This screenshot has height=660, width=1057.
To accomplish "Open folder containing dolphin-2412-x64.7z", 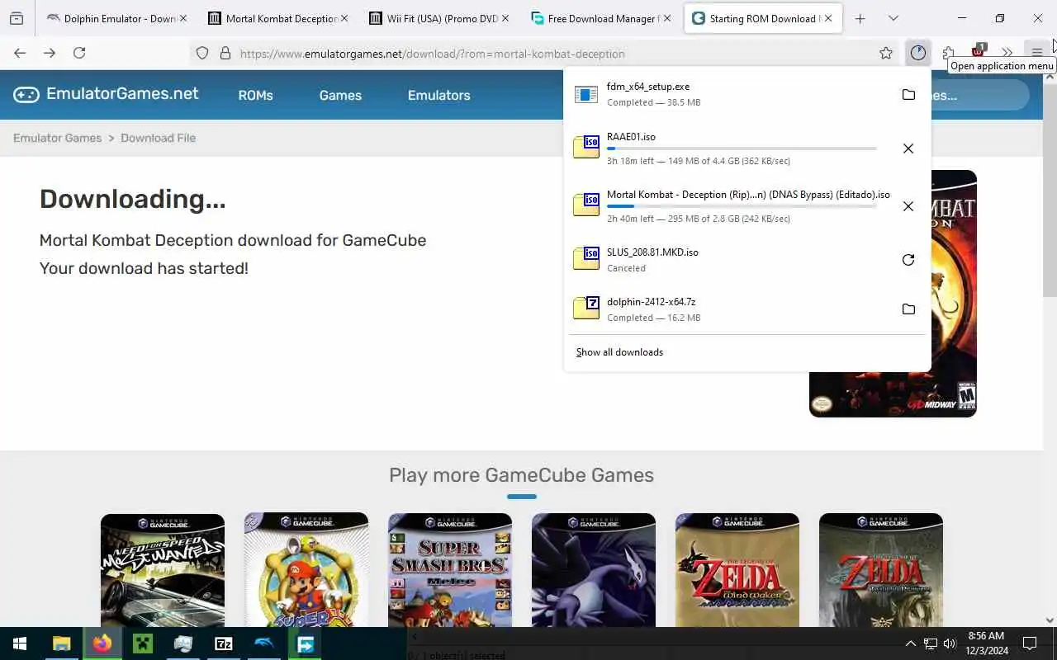I will (908, 309).
